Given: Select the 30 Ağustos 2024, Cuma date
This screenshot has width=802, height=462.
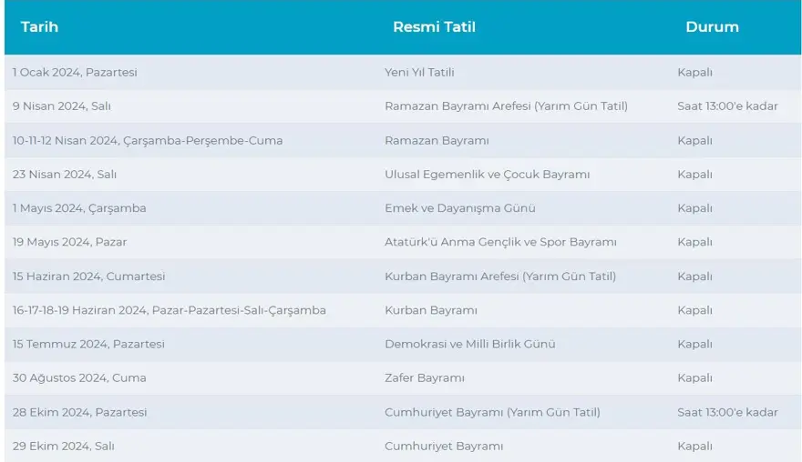Looking at the screenshot, I should (79, 377).
